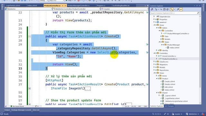Screen dimensions: 206x116
Task: Click the SPC indentation indicator
Action: point(140,106)
